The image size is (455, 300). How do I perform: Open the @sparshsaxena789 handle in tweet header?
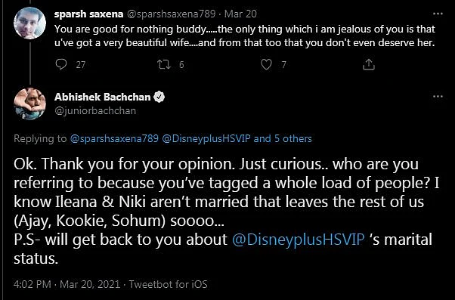(172, 14)
